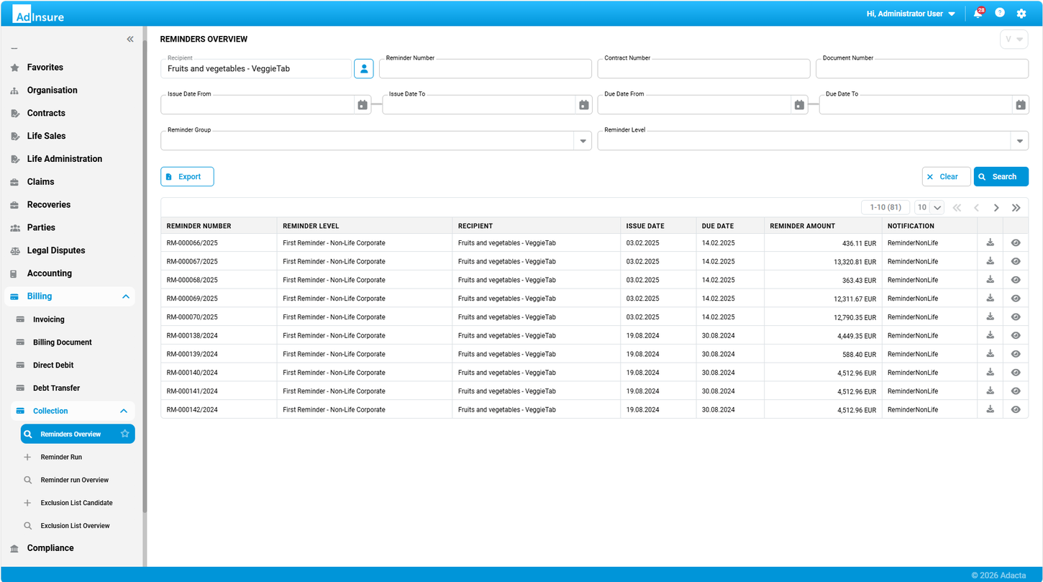View details of reminder RM-000142/2024 eye icon
1043x582 pixels.
coord(1016,409)
